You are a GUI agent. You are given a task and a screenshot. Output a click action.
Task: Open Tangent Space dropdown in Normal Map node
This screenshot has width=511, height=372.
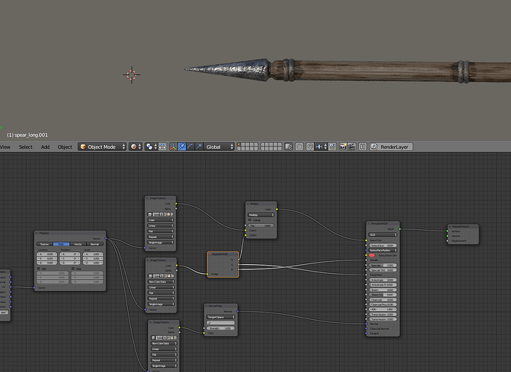coord(221,317)
